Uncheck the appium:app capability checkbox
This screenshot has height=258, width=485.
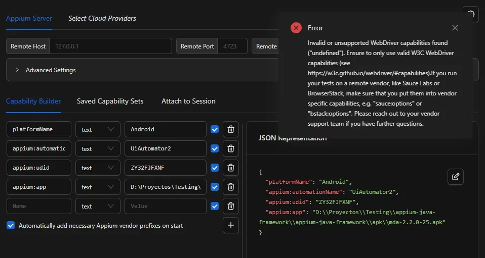pos(215,187)
